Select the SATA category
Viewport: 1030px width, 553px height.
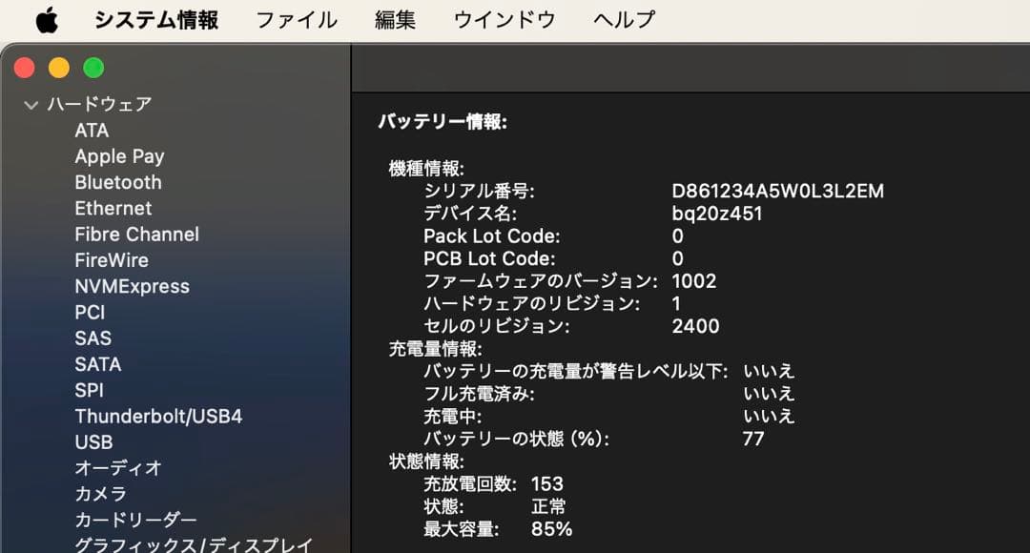98,364
